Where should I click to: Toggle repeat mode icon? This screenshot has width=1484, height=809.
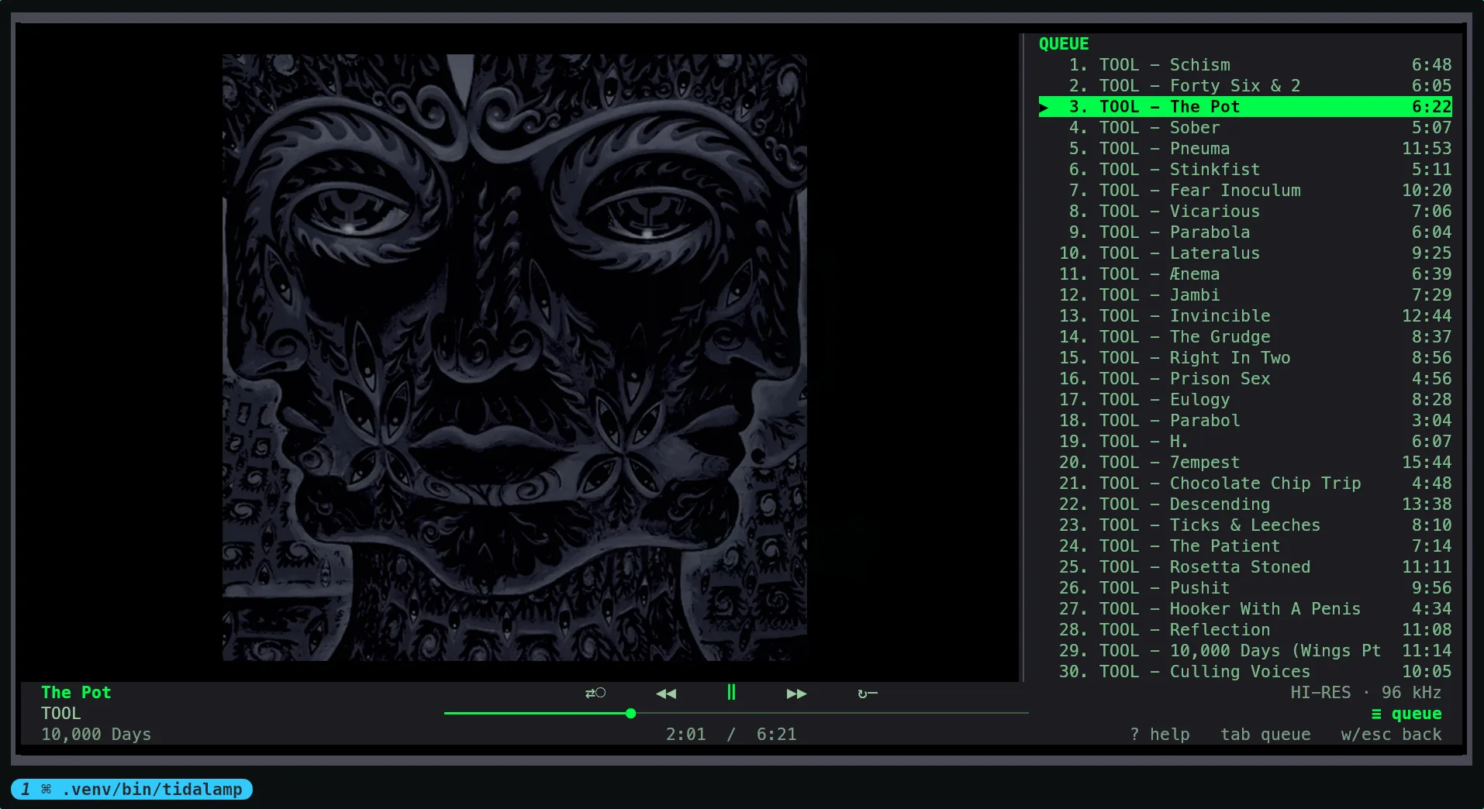868,694
